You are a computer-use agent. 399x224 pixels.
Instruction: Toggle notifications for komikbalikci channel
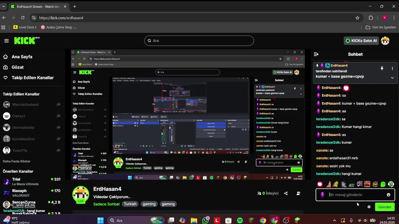tap(58, 139)
